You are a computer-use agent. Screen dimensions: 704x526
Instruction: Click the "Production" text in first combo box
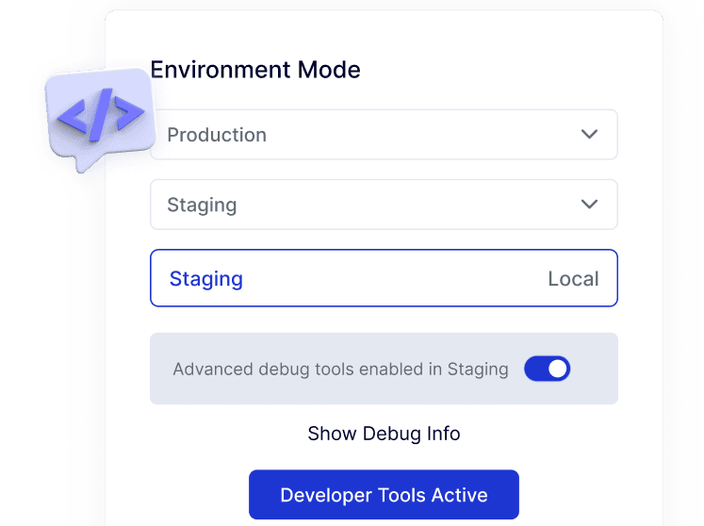point(217,135)
